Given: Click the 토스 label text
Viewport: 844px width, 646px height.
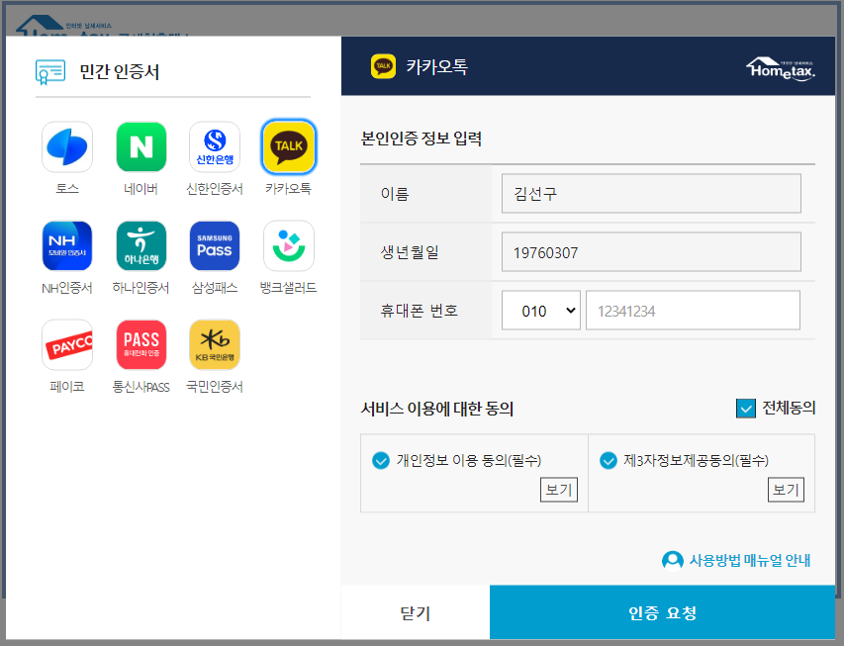Looking at the screenshot, I should (x=67, y=189).
